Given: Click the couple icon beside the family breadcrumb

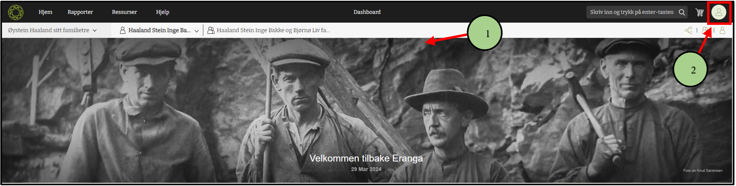Looking at the screenshot, I should (x=211, y=30).
